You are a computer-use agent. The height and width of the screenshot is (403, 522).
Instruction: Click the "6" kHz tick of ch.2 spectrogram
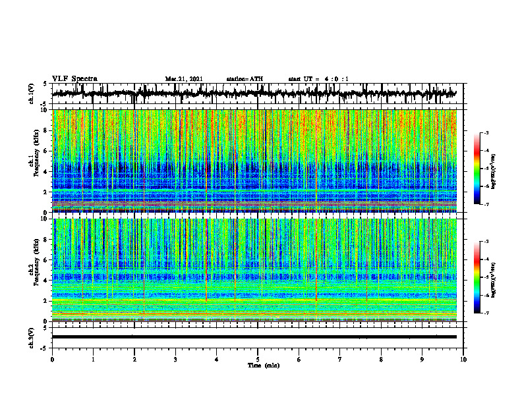point(46,260)
